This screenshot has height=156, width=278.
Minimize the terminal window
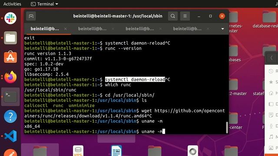(x=199, y=16)
